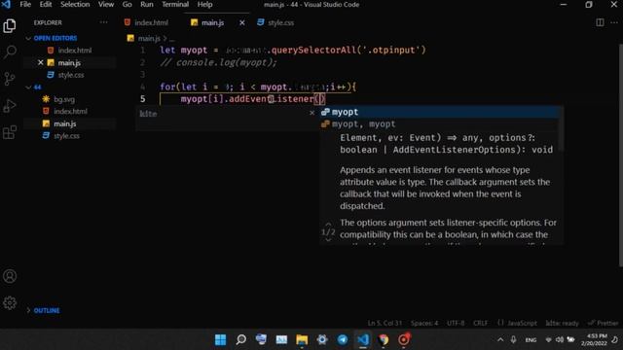The image size is (623, 350).
Task: Click the suggestion list scrollbar
Action: pos(560,129)
